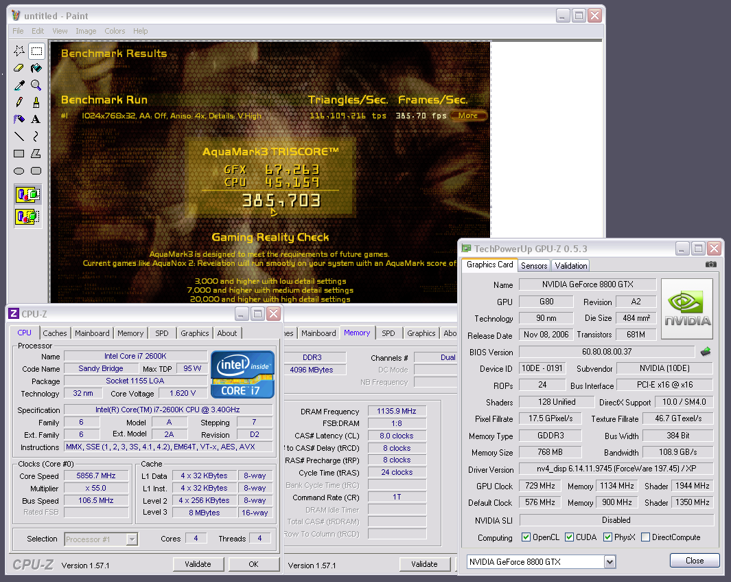
Task: Select the rectangular Select tool in Paint
Action: (x=36, y=51)
